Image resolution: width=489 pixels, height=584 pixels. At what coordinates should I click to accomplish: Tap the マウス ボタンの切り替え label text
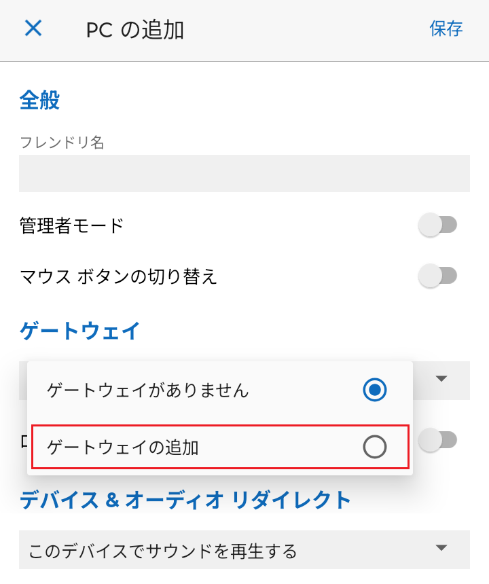click(x=119, y=276)
